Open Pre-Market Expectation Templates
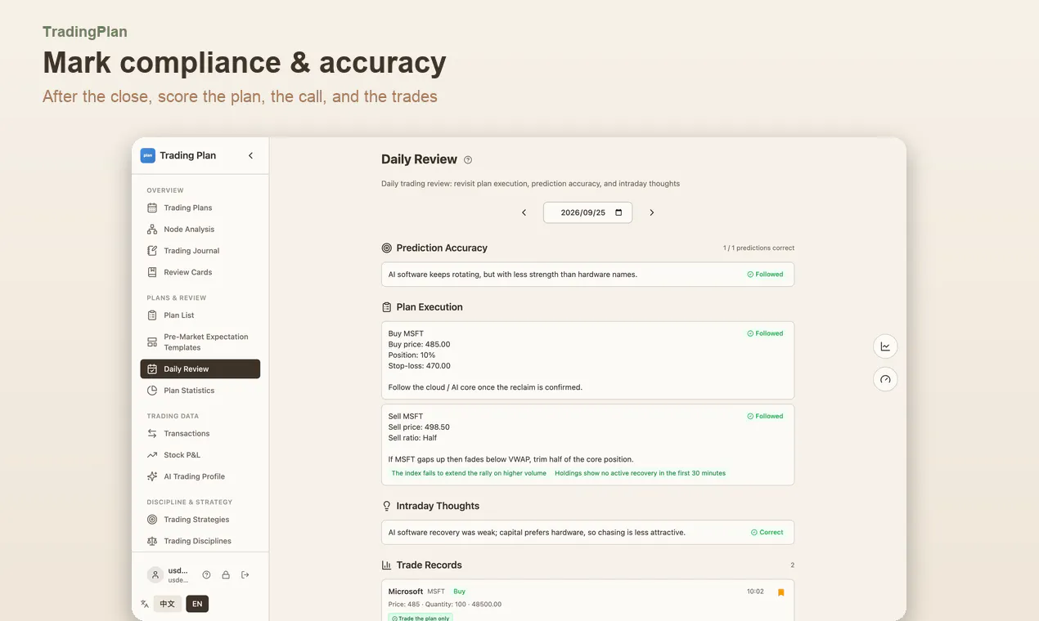 (x=200, y=342)
